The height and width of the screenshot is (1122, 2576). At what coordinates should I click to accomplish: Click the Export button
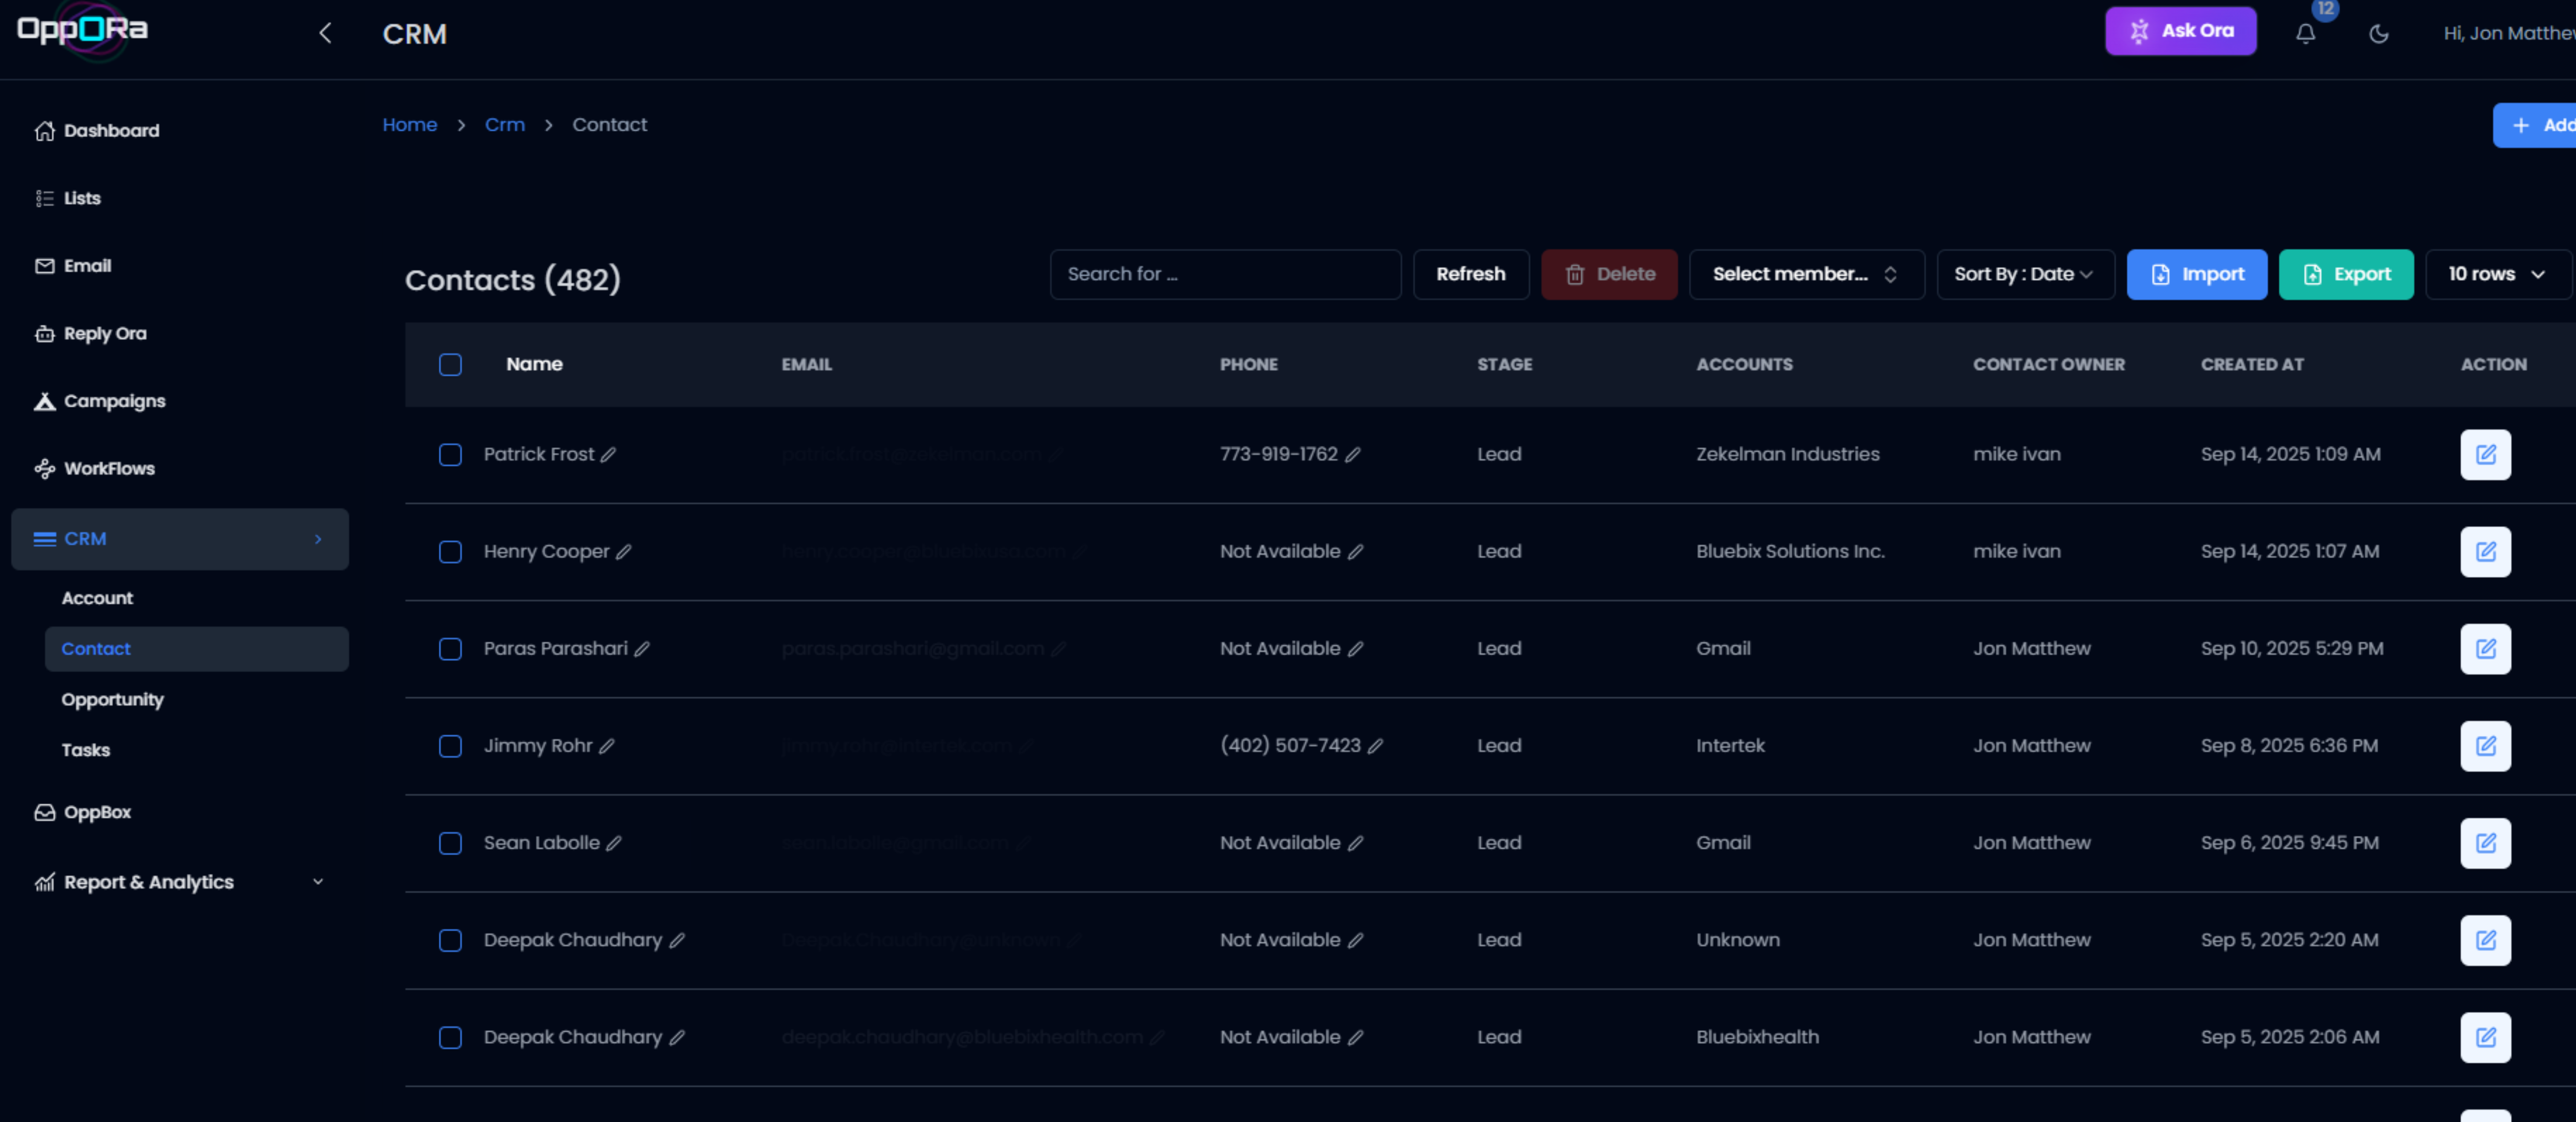[x=2345, y=274]
